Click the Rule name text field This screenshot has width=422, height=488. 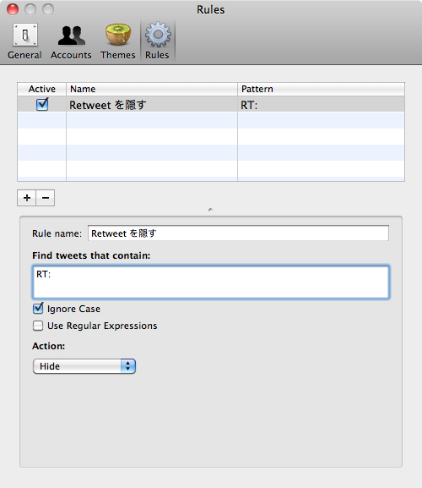238,233
